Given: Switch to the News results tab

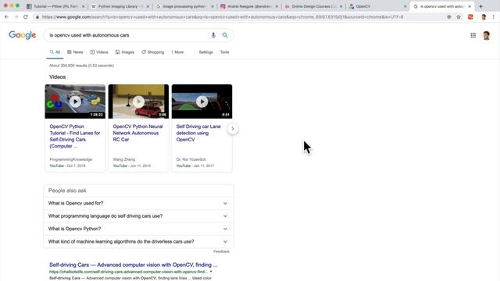Looking at the screenshot, I should 75,52.
